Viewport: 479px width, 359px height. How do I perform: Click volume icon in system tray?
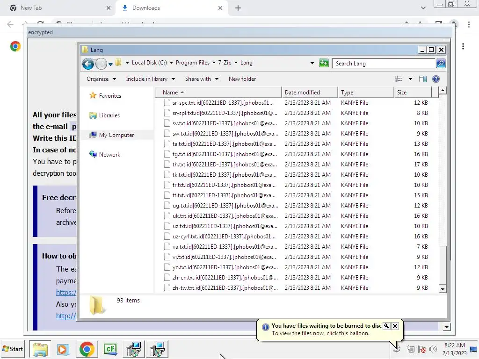tap(433, 349)
